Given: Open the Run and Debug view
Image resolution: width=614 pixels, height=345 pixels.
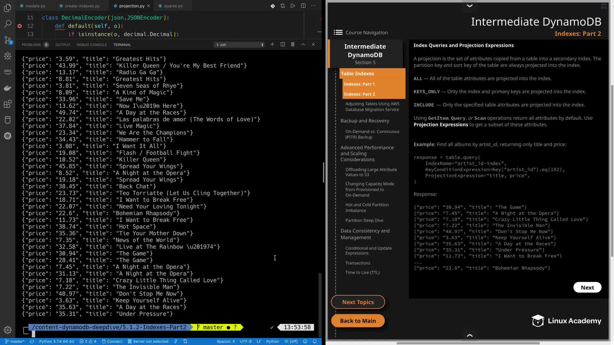Looking at the screenshot, I should tap(8, 56).
